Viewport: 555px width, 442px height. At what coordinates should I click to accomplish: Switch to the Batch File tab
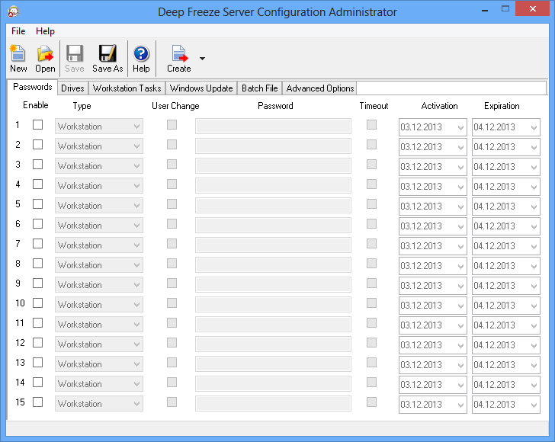(x=259, y=88)
